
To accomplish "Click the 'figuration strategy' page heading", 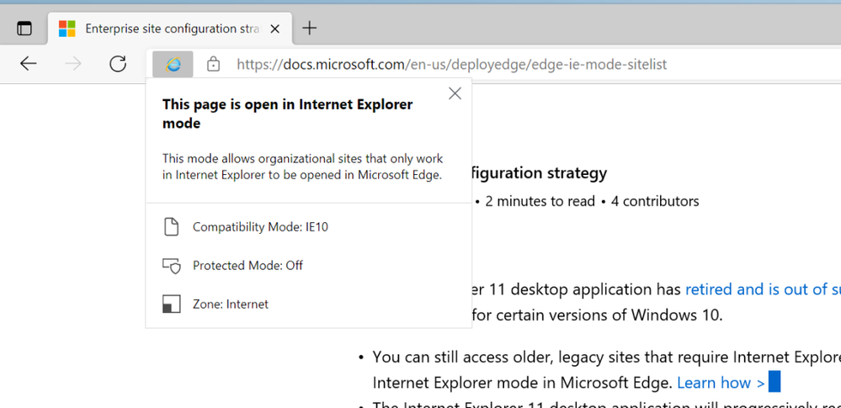I will [x=540, y=173].
